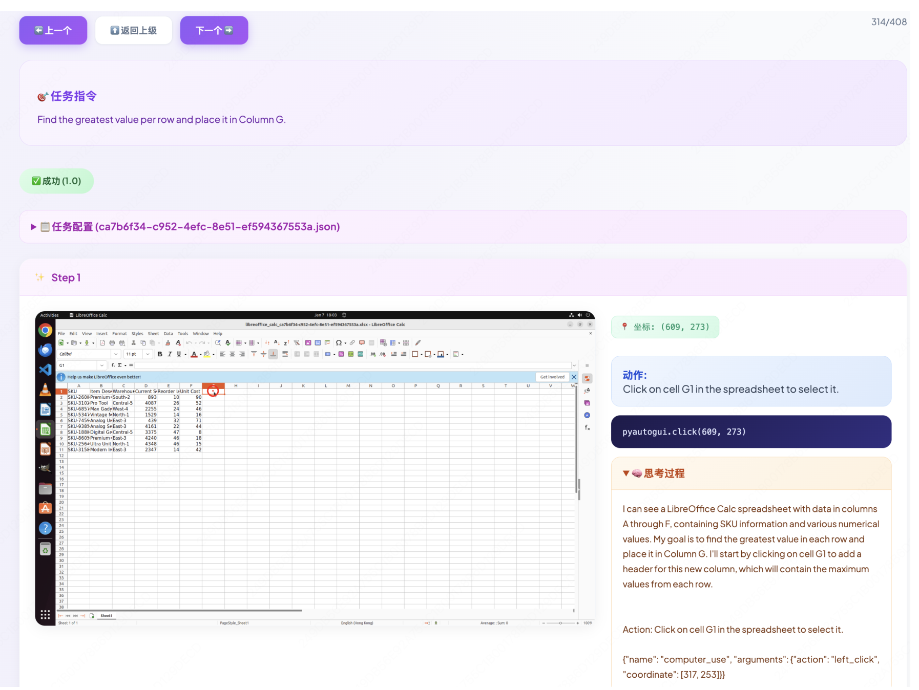Screen dimensions: 919x690
Task: Click the Italic formatting icon
Action: pyautogui.click(x=170, y=354)
